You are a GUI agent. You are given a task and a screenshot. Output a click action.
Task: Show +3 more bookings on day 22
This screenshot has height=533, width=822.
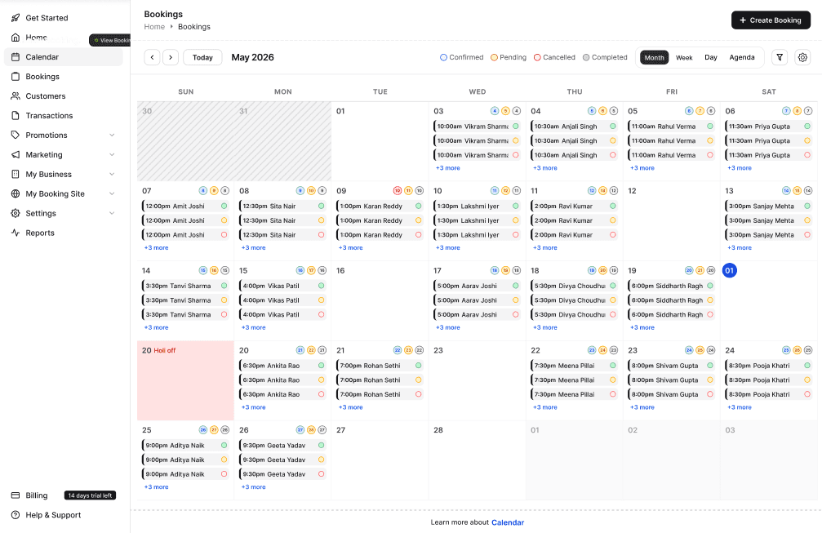[x=544, y=407]
